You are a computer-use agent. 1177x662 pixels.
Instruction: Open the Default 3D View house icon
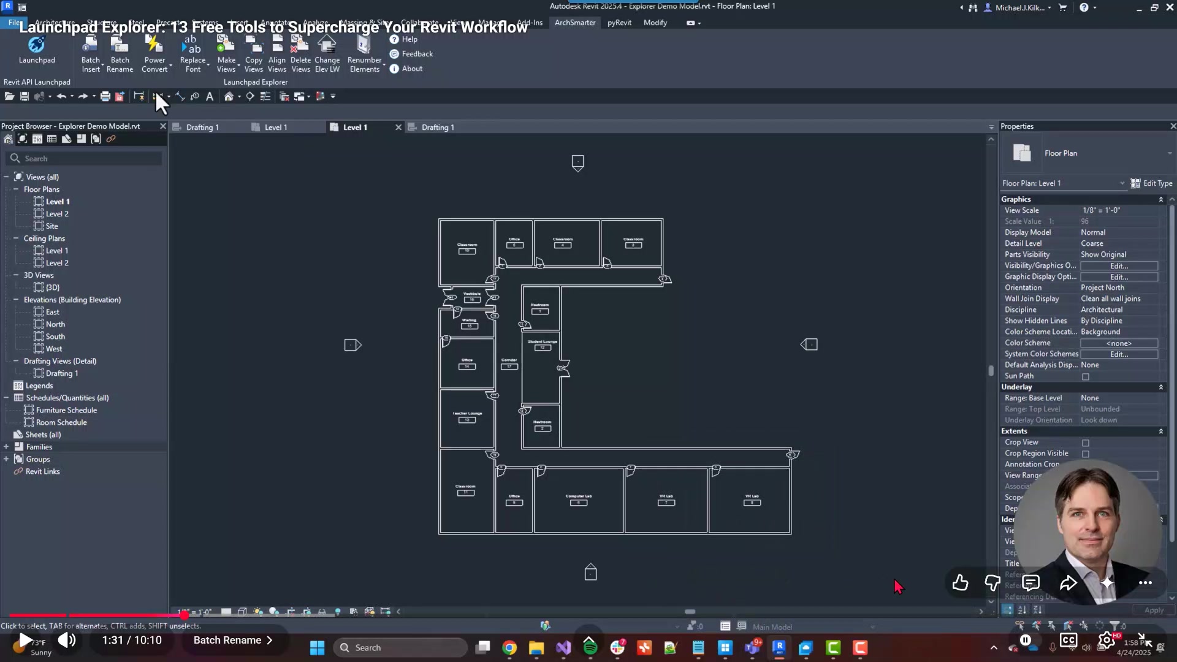pyautogui.click(x=229, y=96)
